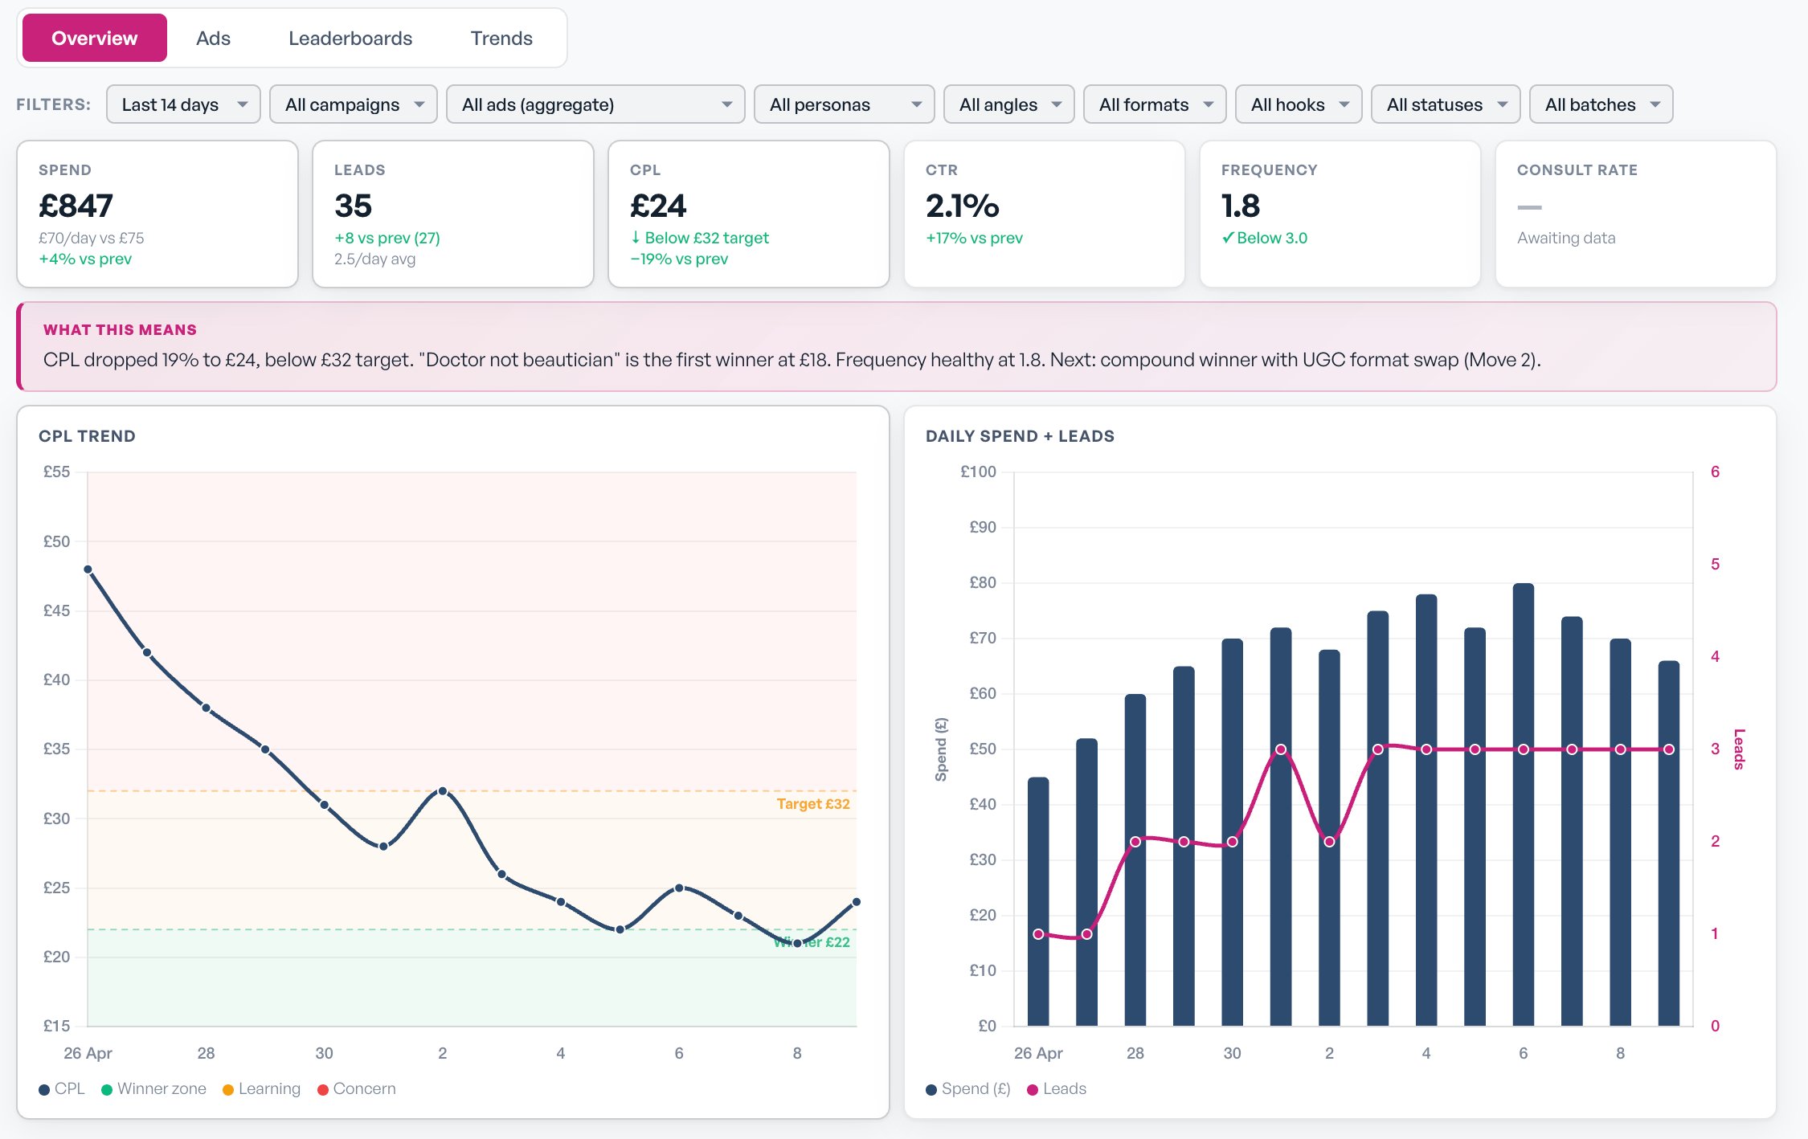1808x1139 pixels.
Task: Click the CPL point peaking at Target £32 line
Action: (x=443, y=791)
